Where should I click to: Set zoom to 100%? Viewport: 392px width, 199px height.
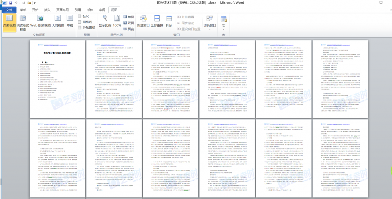click(x=117, y=21)
